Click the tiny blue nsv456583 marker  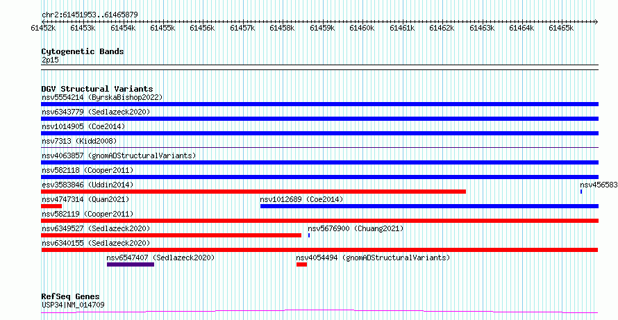click(x=581, y=192)
